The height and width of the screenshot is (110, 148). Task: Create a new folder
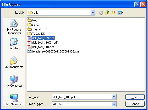point(113,13)
